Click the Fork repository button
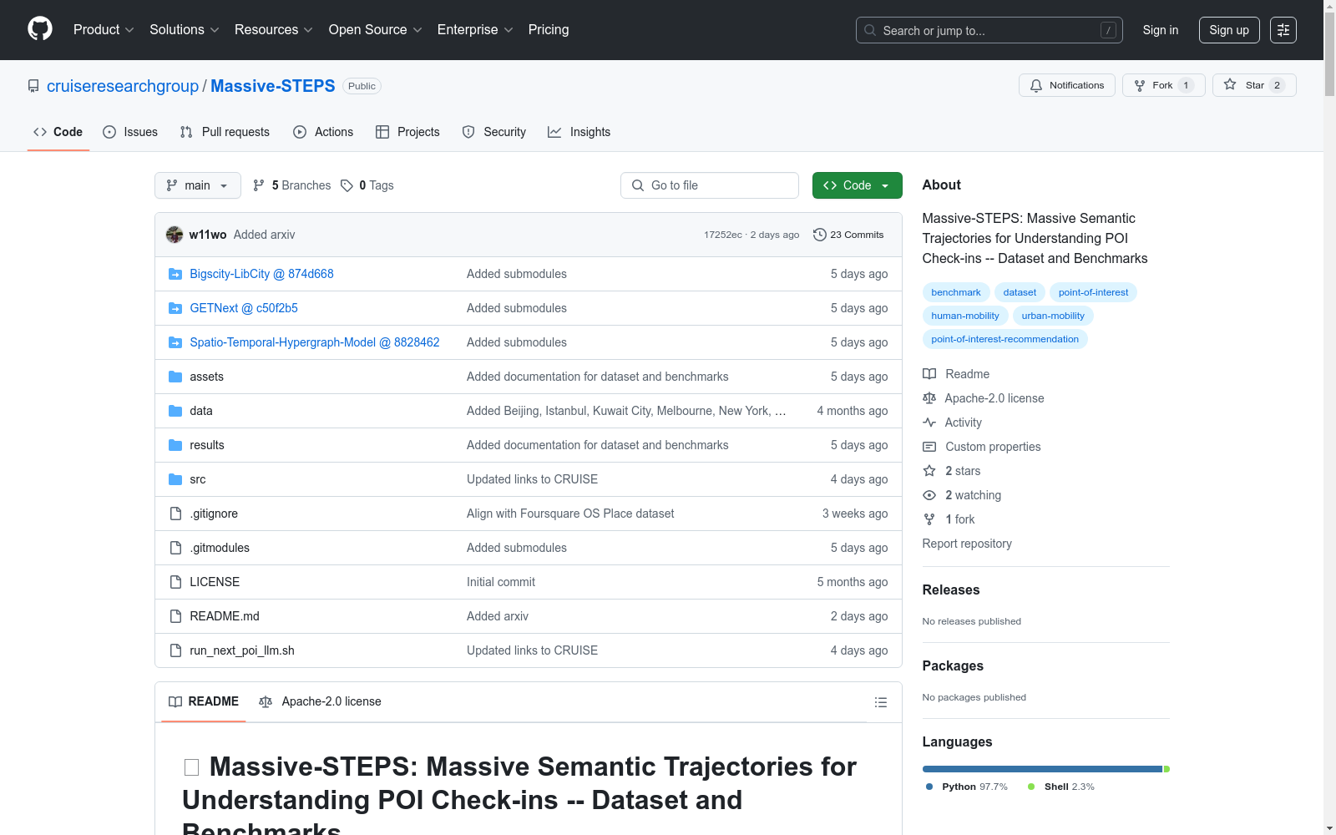Viewport: 1336px width, 835px height. click(1163, 85)
